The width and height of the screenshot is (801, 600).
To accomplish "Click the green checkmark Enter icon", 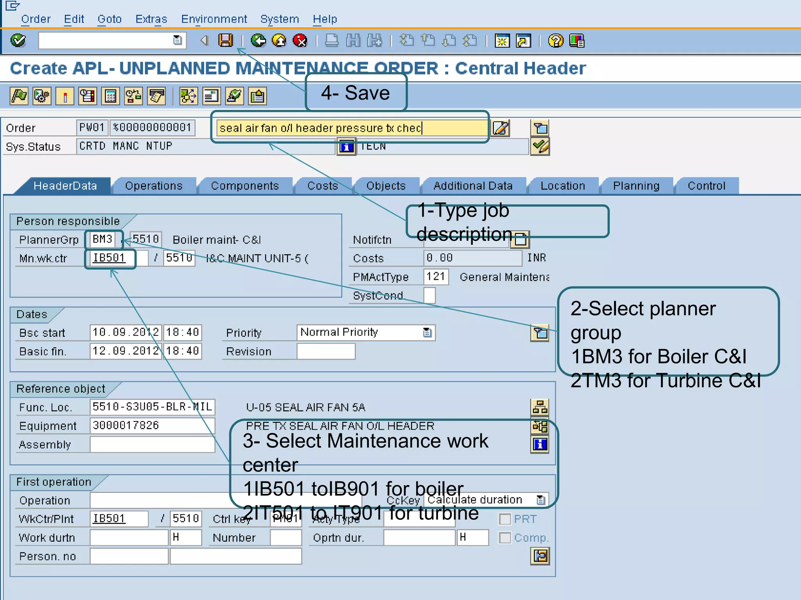I will click(x=18, y=40).
